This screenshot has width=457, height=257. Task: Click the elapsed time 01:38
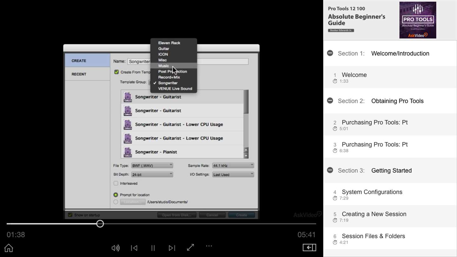(16, 235)
